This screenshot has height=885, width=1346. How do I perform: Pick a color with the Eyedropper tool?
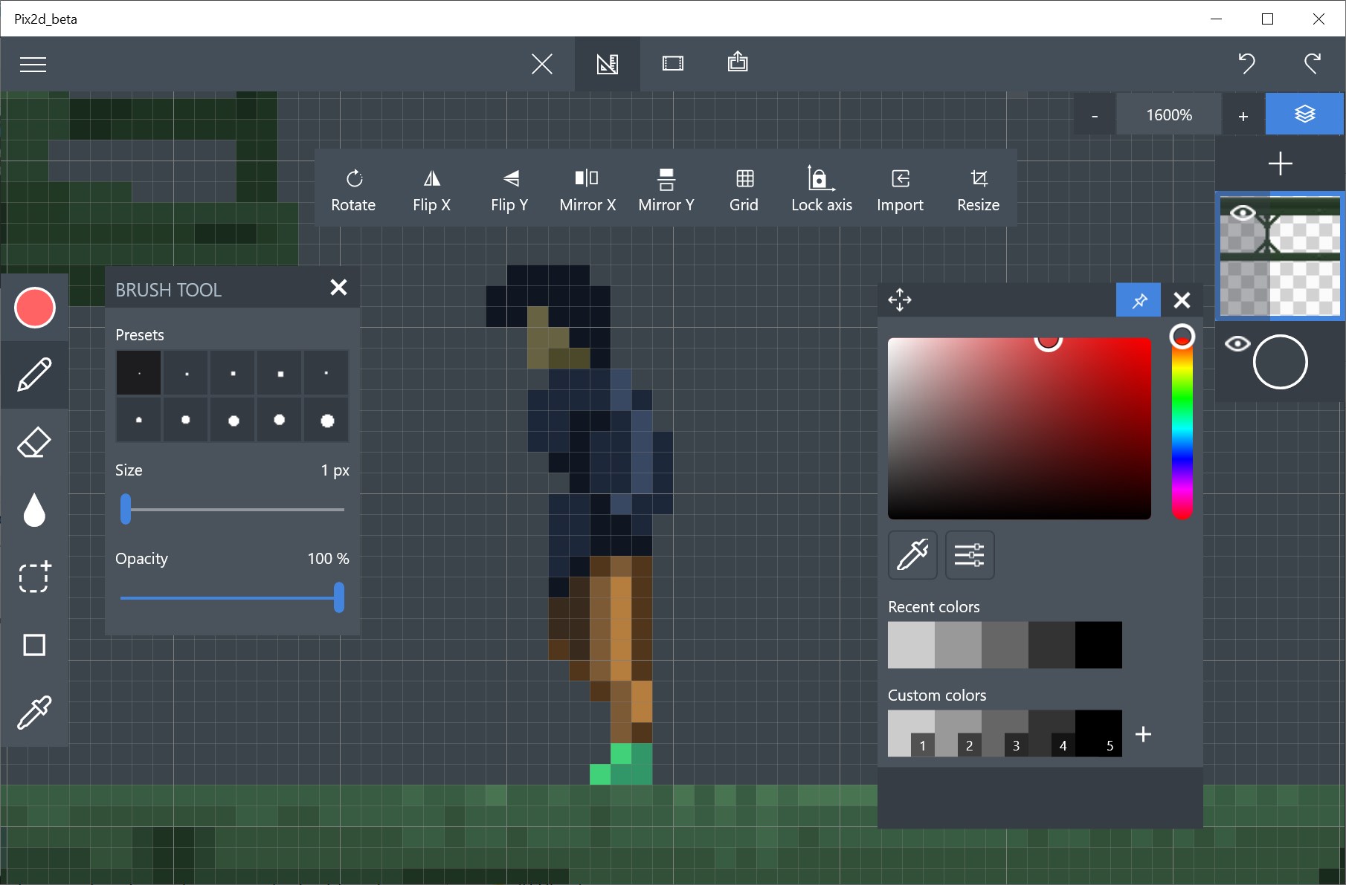[33, 712]
